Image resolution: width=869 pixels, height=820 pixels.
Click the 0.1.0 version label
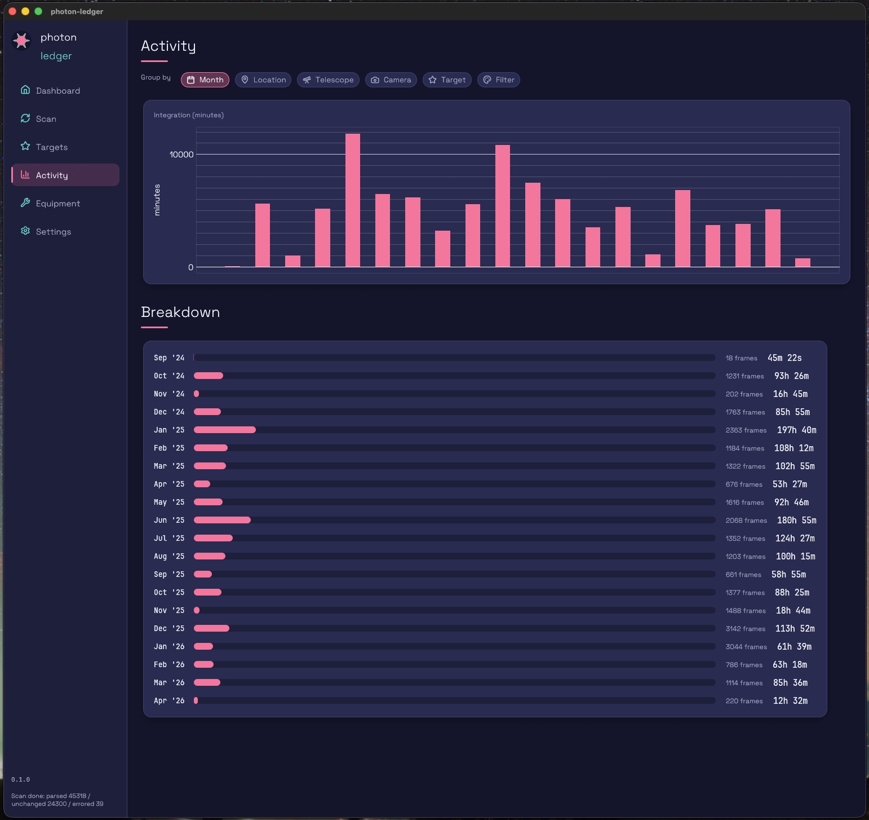[x=21, y=779]
